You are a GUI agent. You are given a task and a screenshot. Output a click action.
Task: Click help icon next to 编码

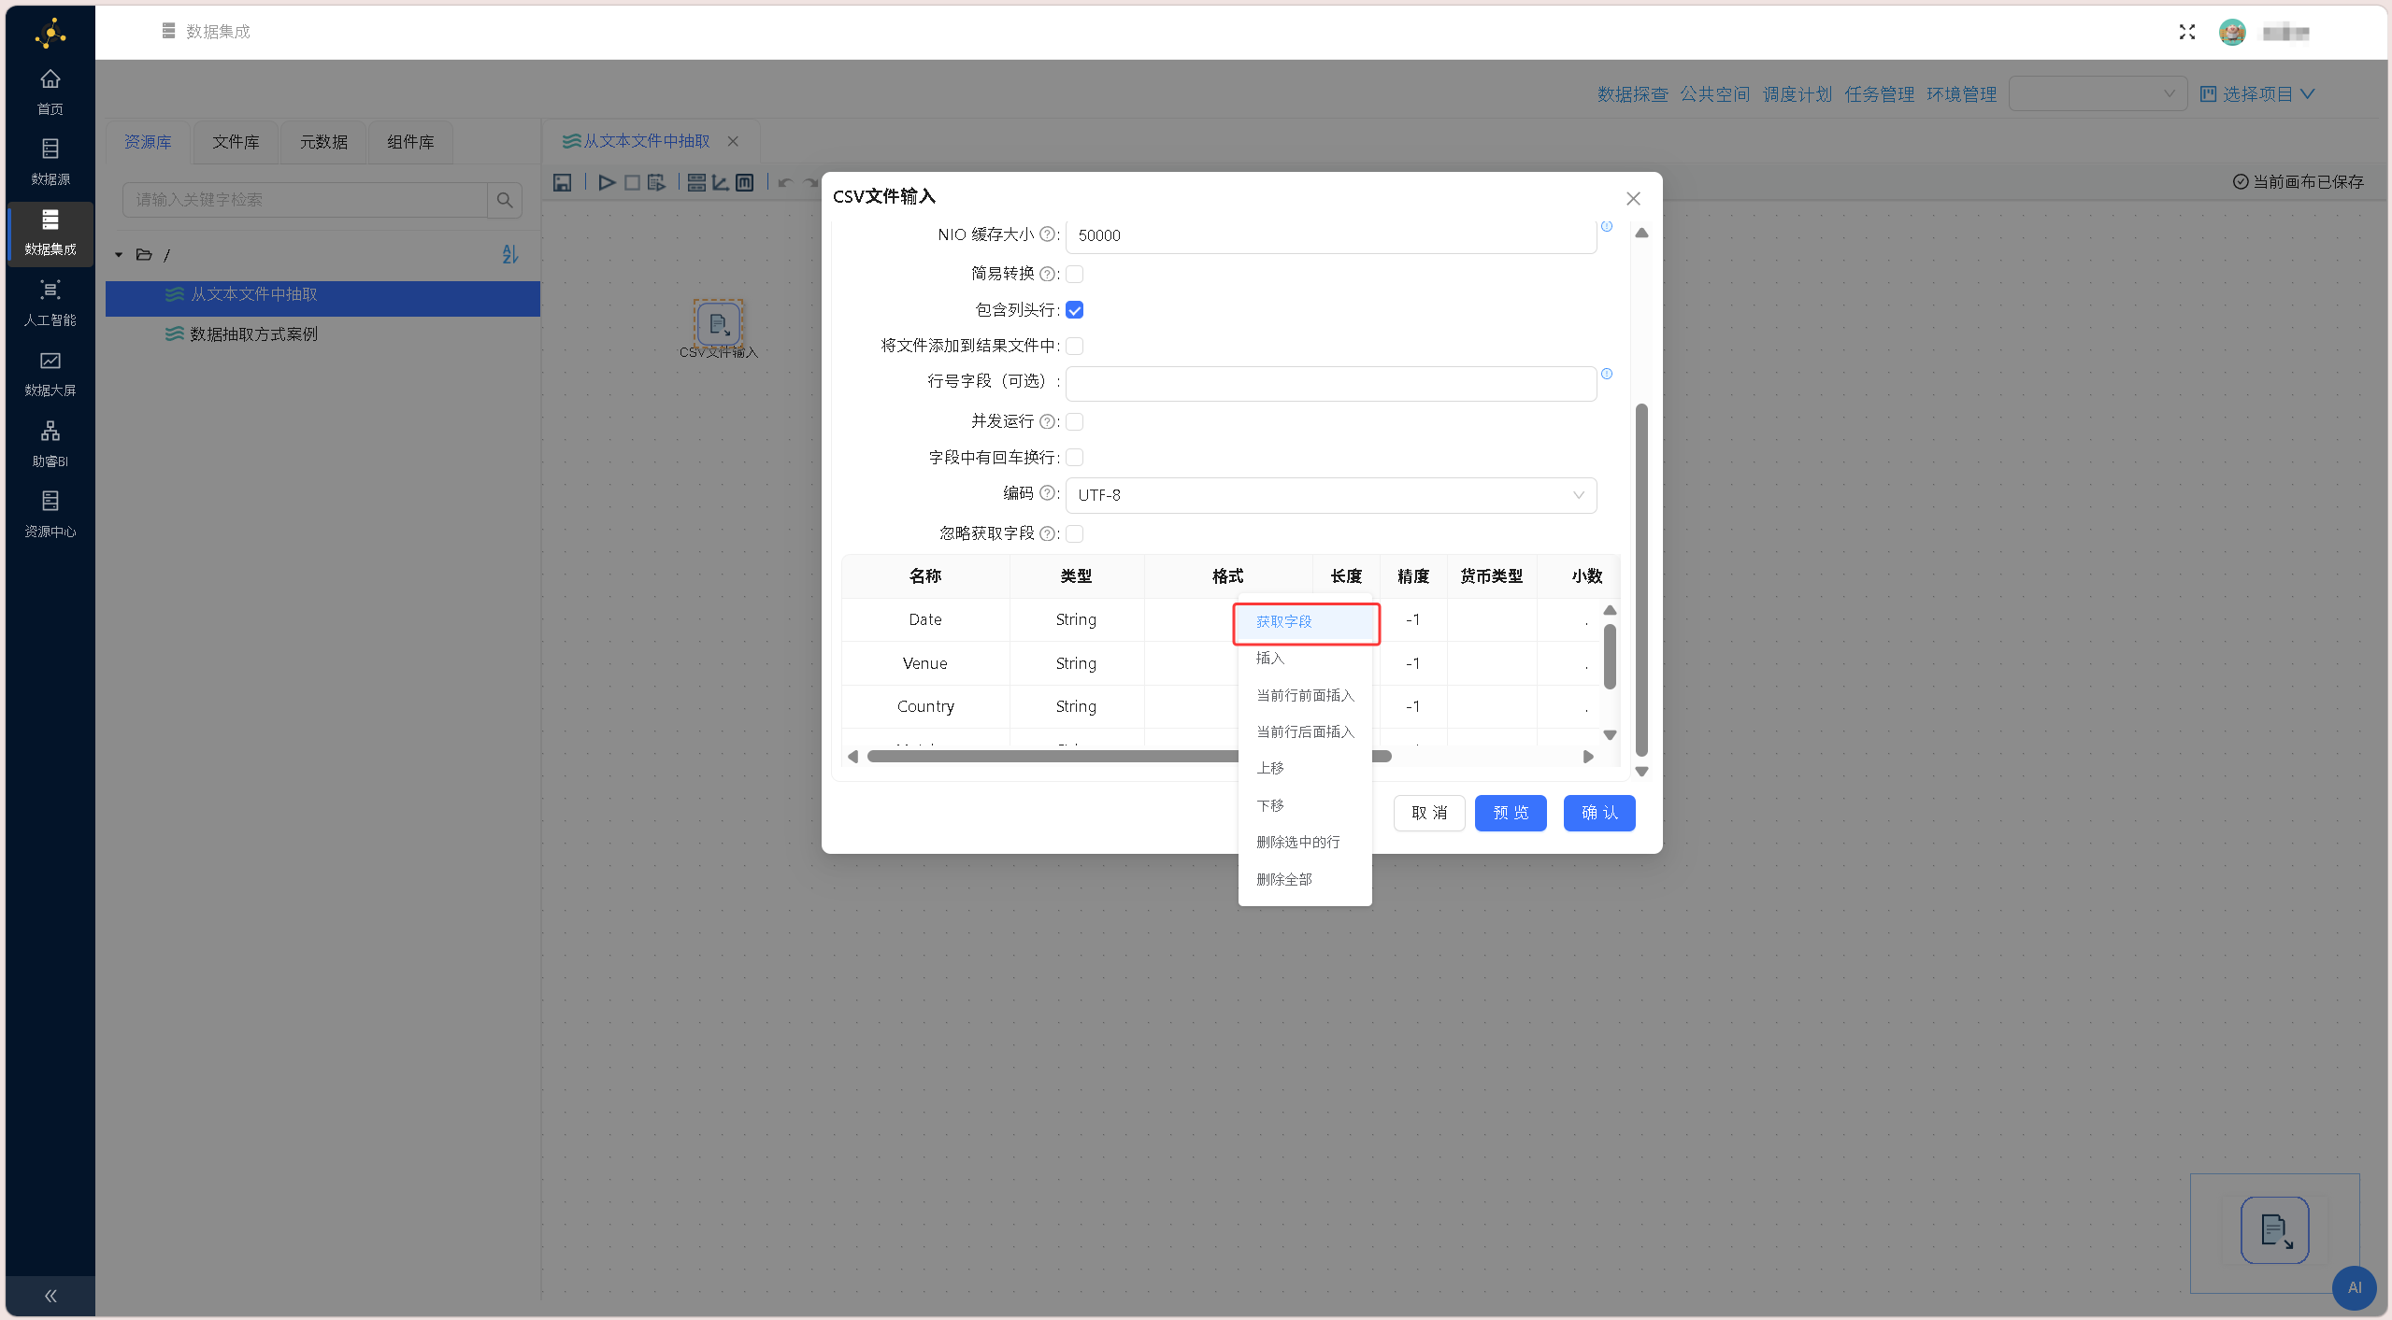pyautogui.click(x=1047, y=493)
